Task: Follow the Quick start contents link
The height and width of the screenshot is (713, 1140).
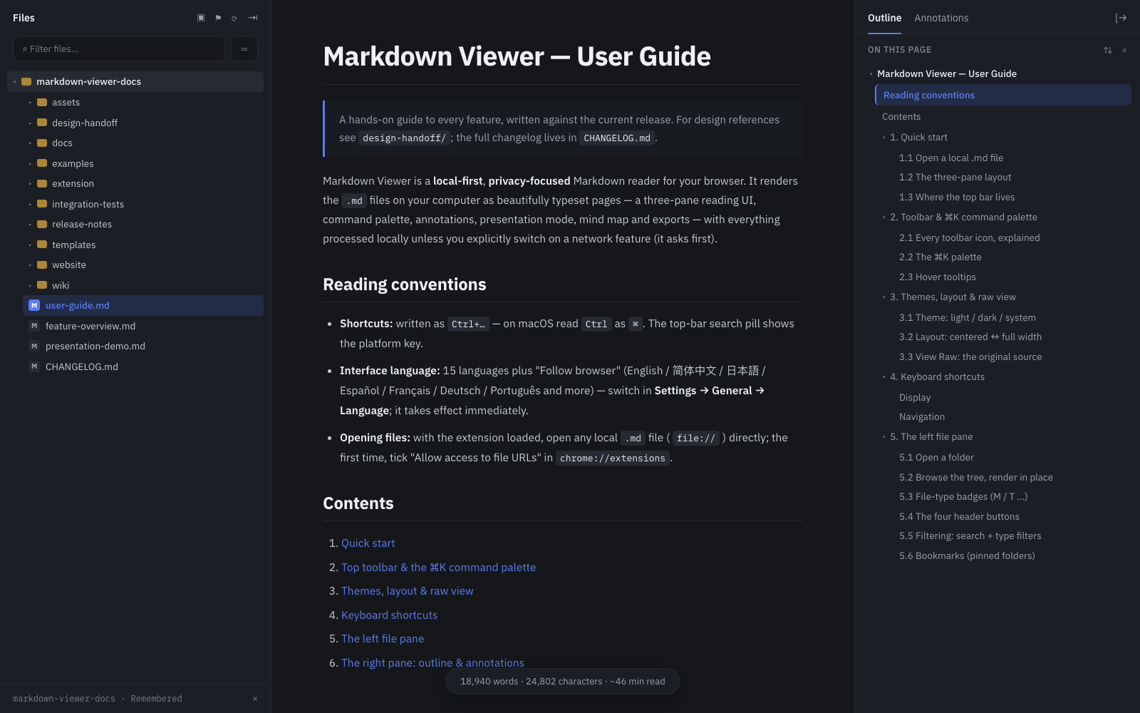Action: click(368, 543)
